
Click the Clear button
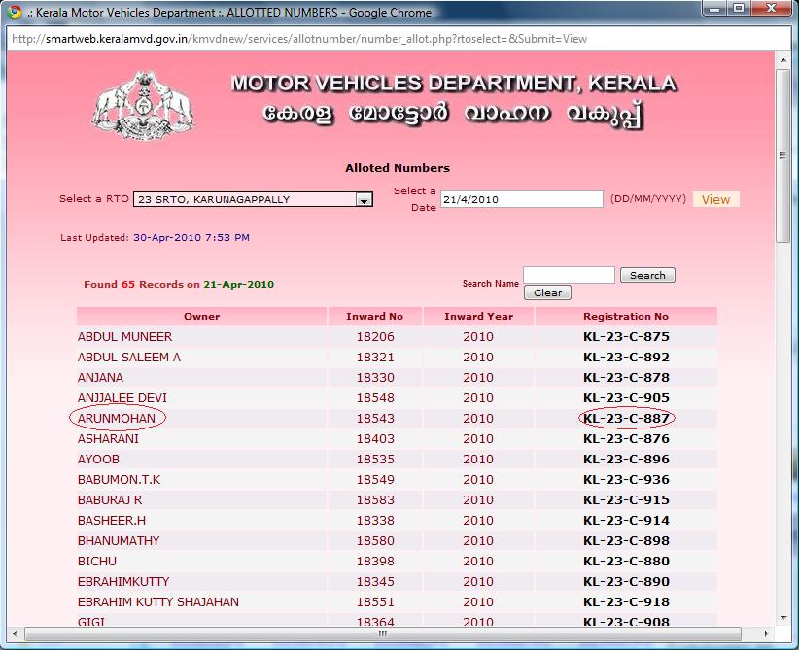coord(547,292)
